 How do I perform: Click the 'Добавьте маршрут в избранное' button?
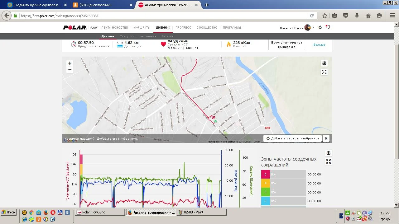coord(292,138)
